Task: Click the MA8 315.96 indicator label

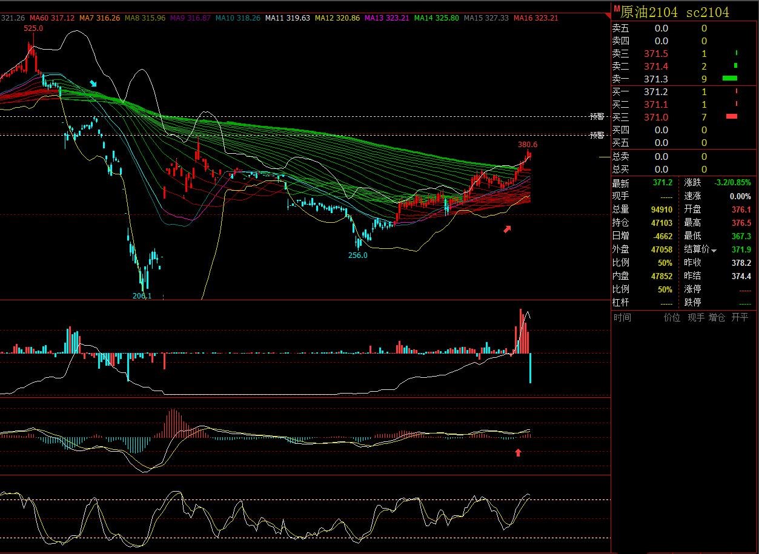Action: tap(145, 18)
